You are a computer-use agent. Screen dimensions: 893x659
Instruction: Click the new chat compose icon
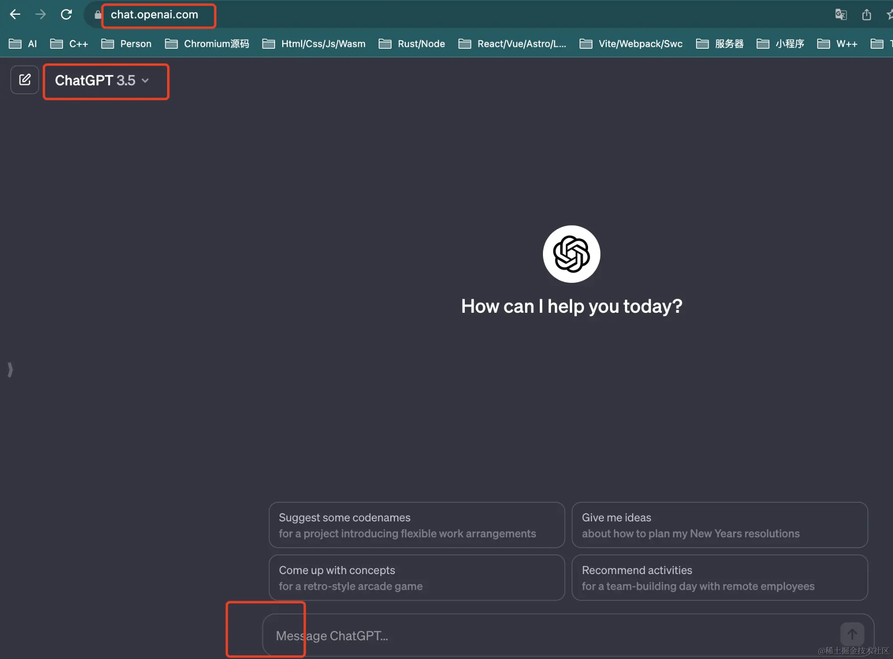tap(25, 80)
